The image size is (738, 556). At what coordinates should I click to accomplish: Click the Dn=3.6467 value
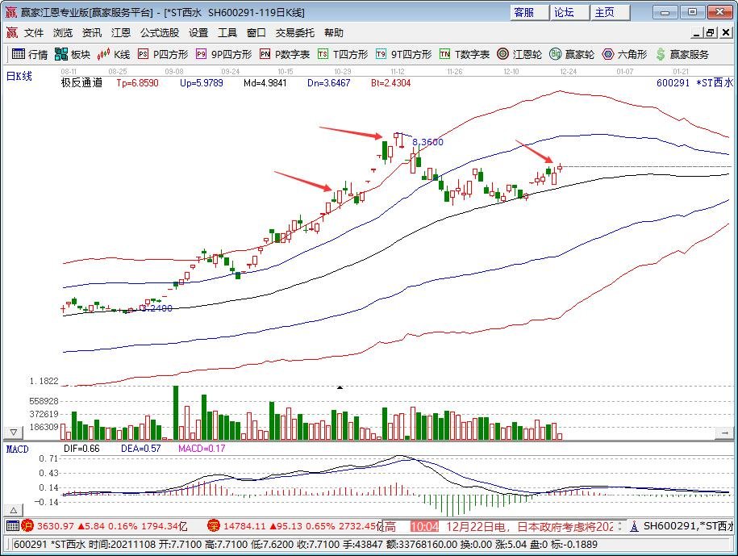tap(328, 83)
